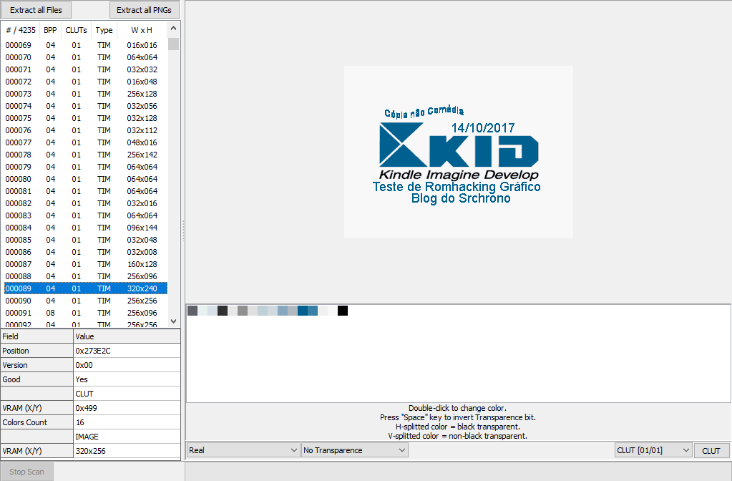Pick the dark slate gray palette swatch

(x=192, y=311)
